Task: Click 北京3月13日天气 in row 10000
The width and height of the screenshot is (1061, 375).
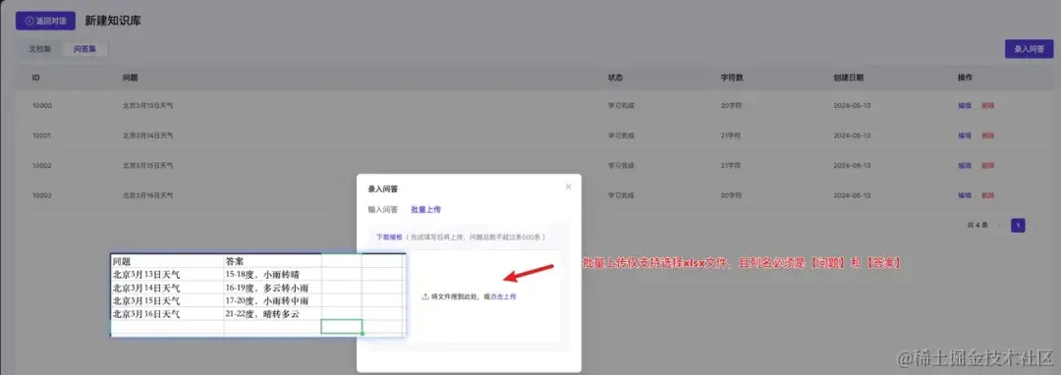Action: 147,106
